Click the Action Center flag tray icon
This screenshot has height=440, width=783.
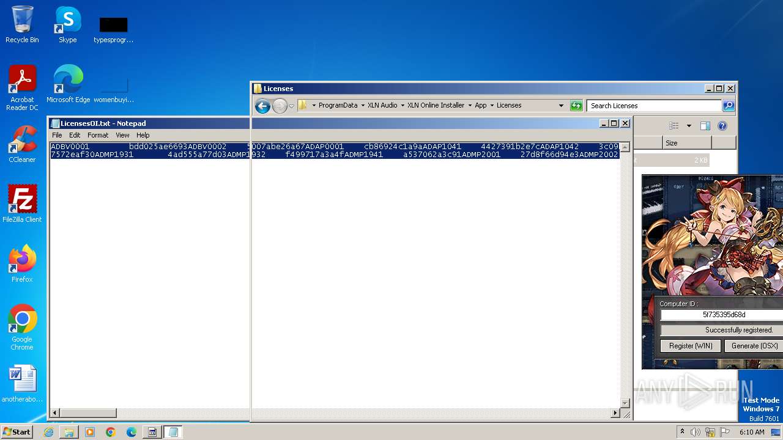pyautogui.click(x=725, y=432)
